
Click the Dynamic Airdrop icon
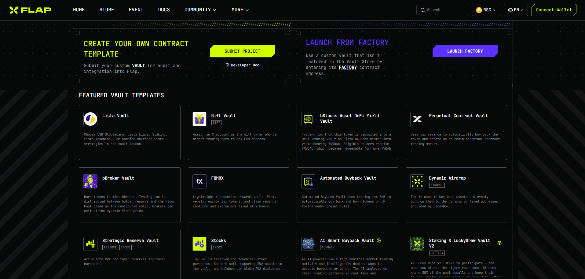tap(417, 181)
